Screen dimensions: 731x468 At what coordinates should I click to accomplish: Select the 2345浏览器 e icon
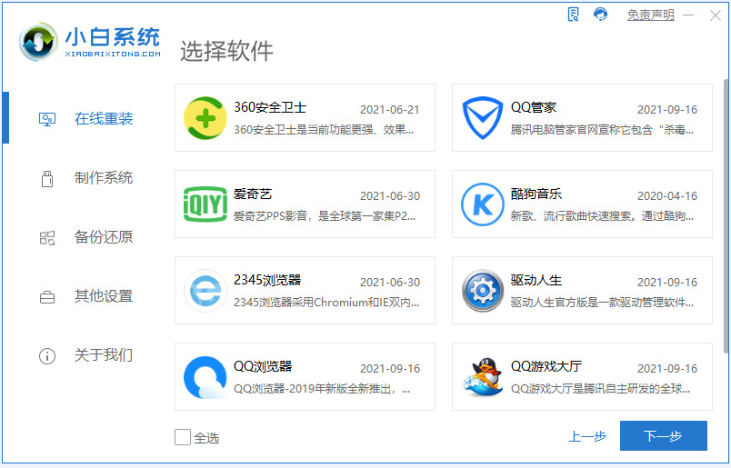(x=205, y=291)
